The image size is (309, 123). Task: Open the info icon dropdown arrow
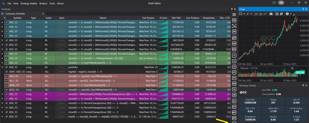[291, 14]
